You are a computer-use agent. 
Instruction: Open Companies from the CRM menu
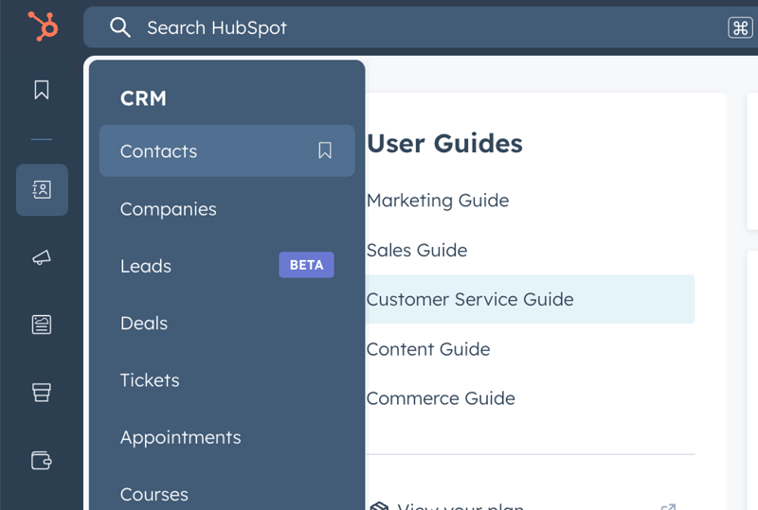(x=169, y=209)
